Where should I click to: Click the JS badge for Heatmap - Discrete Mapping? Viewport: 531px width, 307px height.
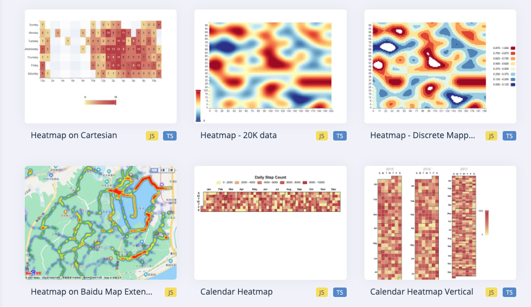click(x=491, y=136)
